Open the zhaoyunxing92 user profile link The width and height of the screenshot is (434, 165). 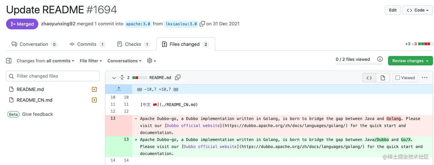(58, 24)
